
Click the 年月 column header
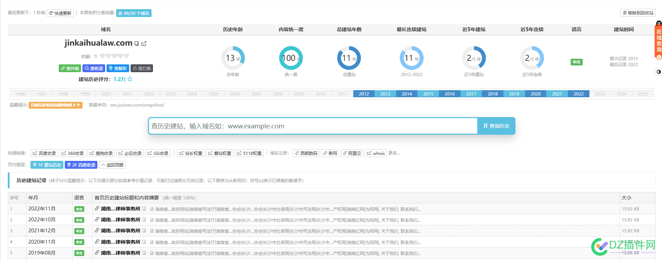pos(33,198)
